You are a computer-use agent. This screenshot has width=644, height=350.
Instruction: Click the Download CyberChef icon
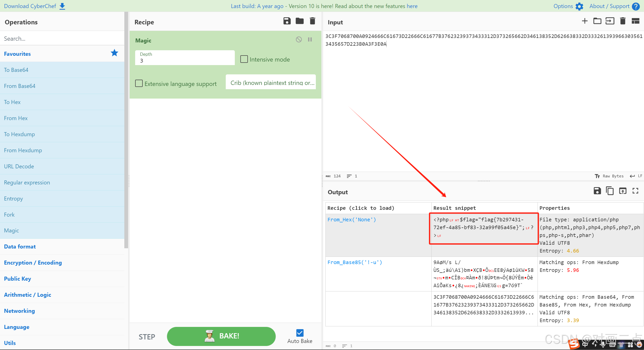[x=62, y=6]
